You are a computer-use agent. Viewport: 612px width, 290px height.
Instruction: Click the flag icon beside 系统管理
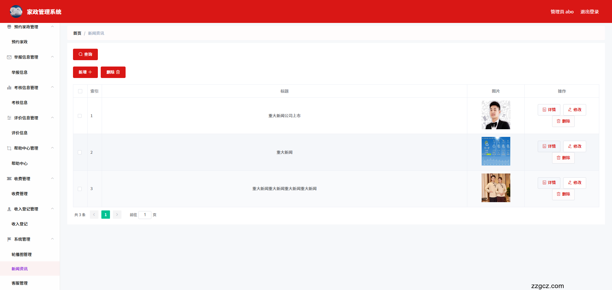click(x=9, y=239)
